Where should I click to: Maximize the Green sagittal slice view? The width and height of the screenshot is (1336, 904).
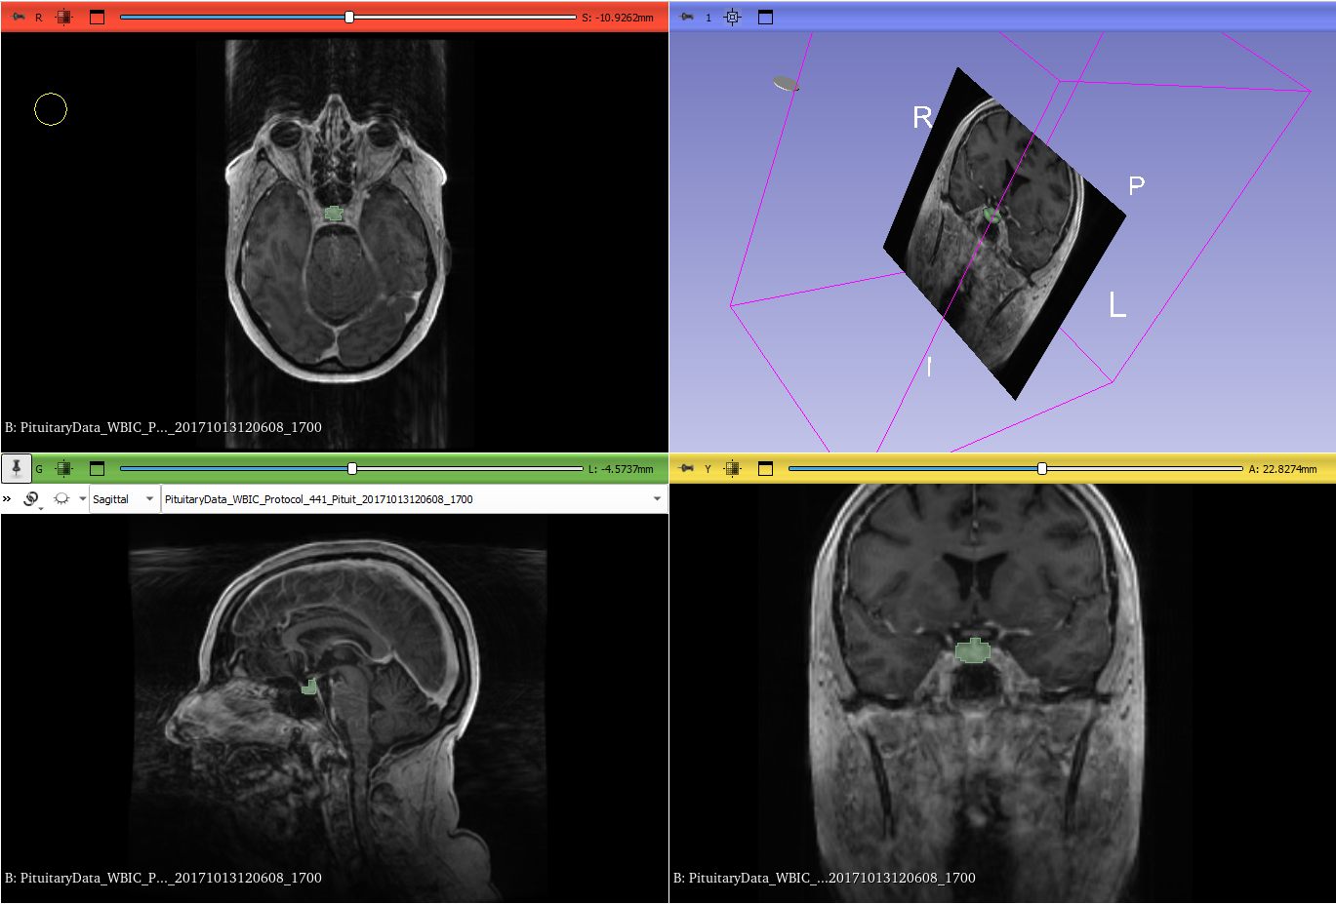tap(97, 468)
